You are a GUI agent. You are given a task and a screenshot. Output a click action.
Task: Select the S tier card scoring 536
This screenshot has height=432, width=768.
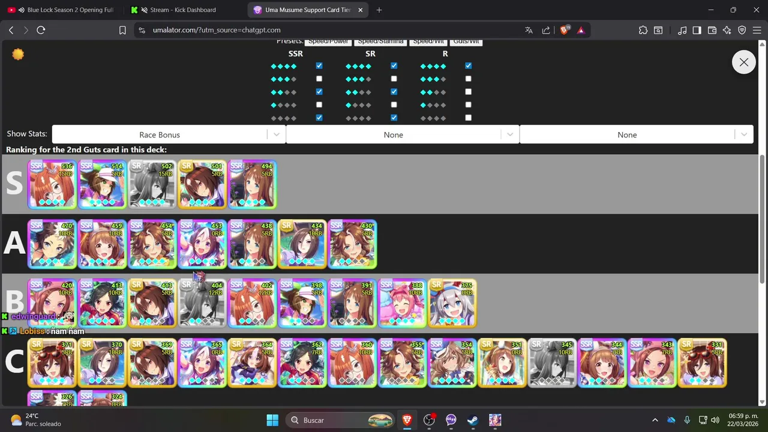coord(52,184)
